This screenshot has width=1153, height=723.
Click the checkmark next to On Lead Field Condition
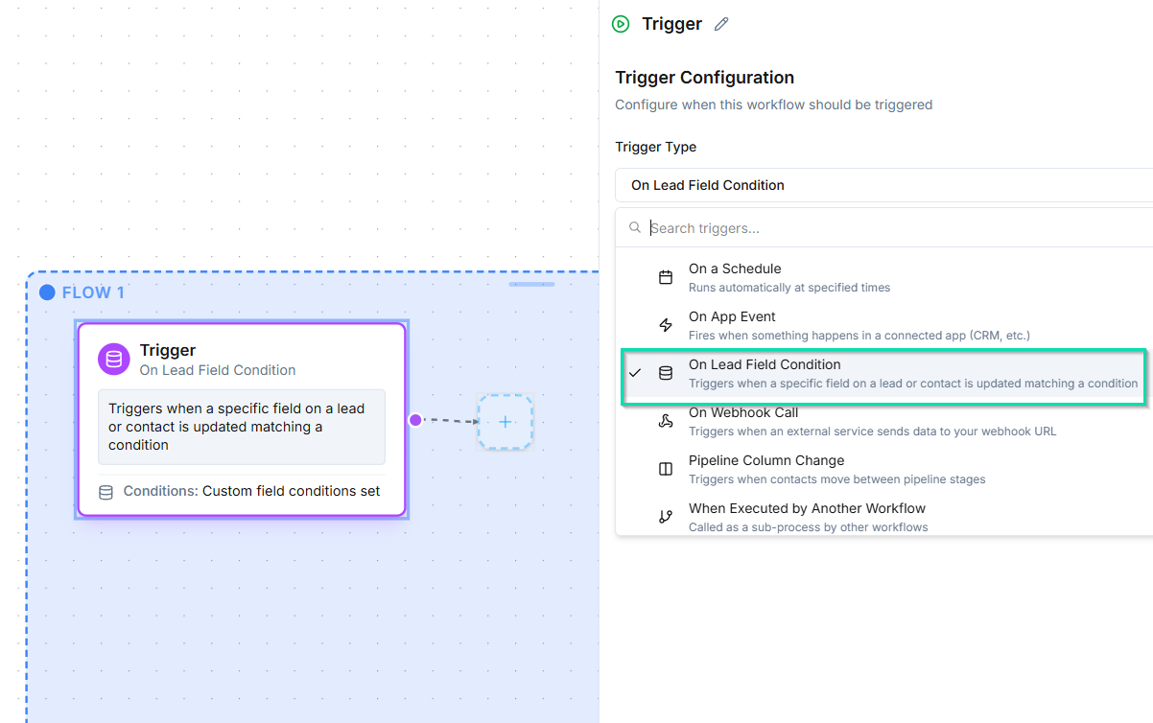(x=635, y=373)
